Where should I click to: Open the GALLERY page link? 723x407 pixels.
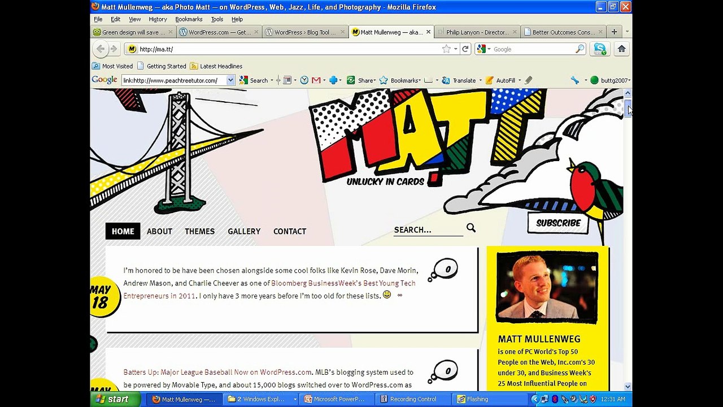point(244,231)
